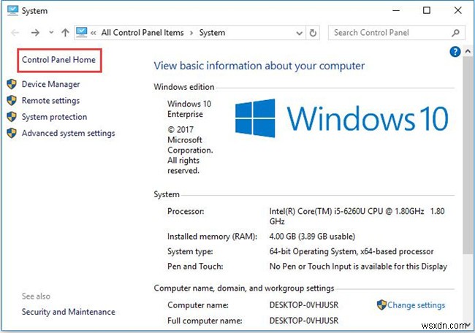475x333 pixels.
Task: Click the search magnifier icon
Action: coord(455,33)
